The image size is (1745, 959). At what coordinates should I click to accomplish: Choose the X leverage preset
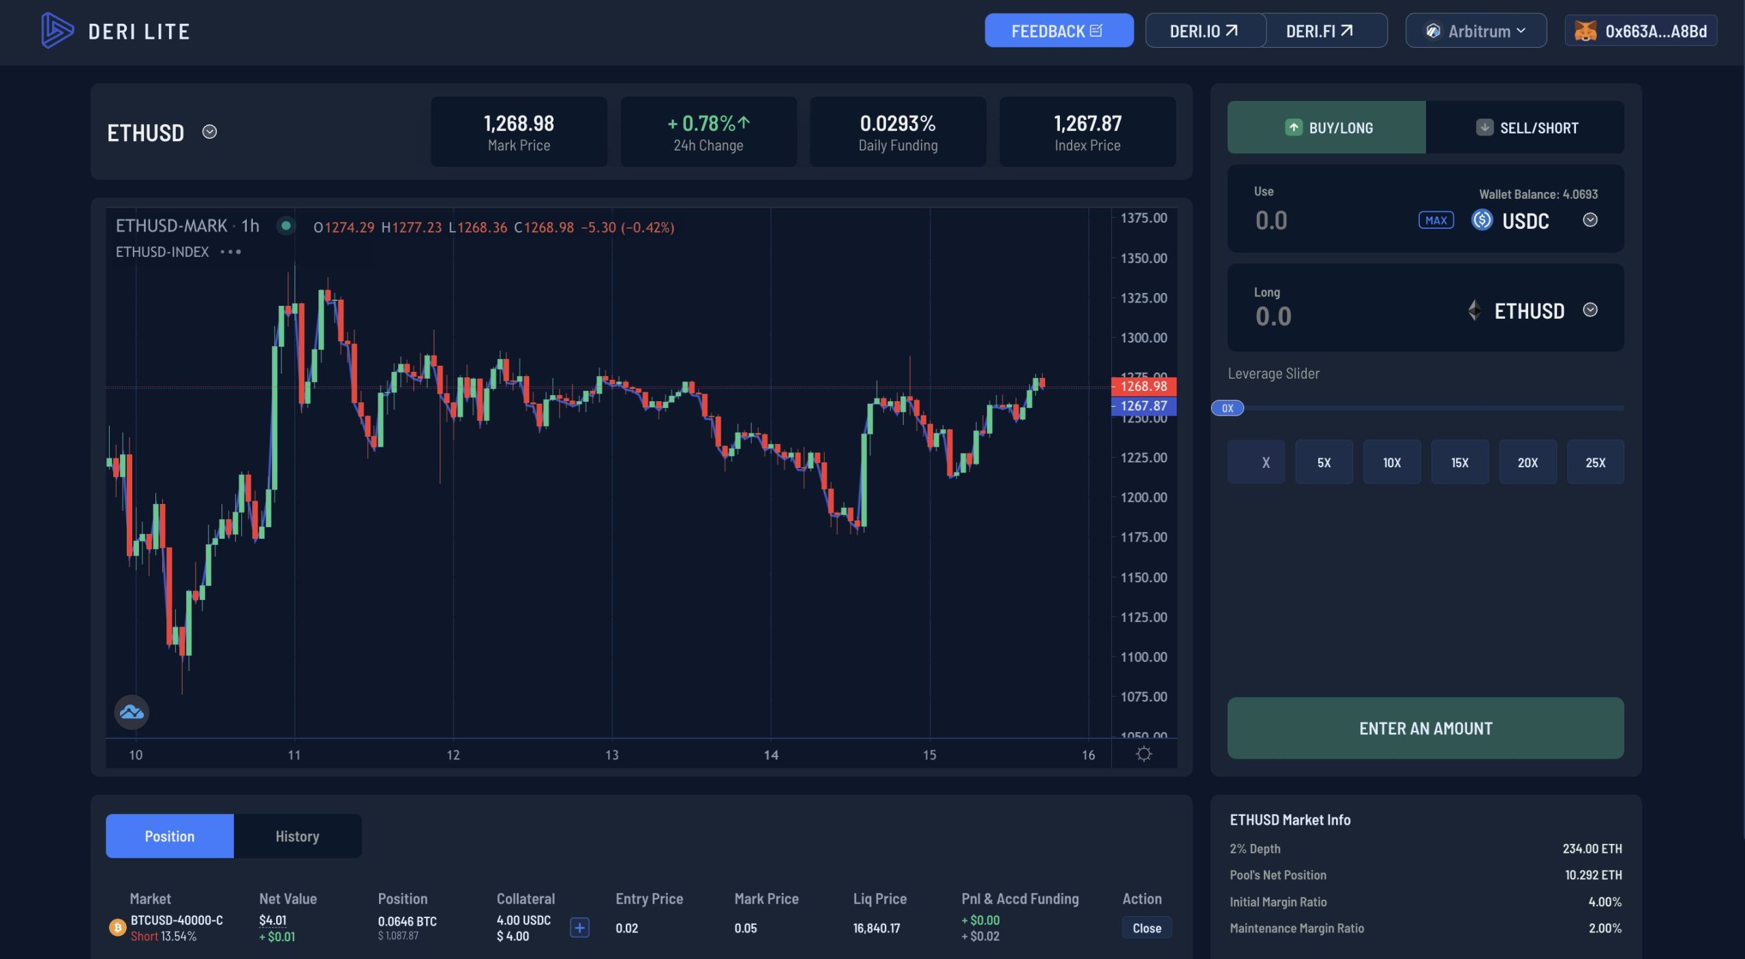pos(1256,462)
